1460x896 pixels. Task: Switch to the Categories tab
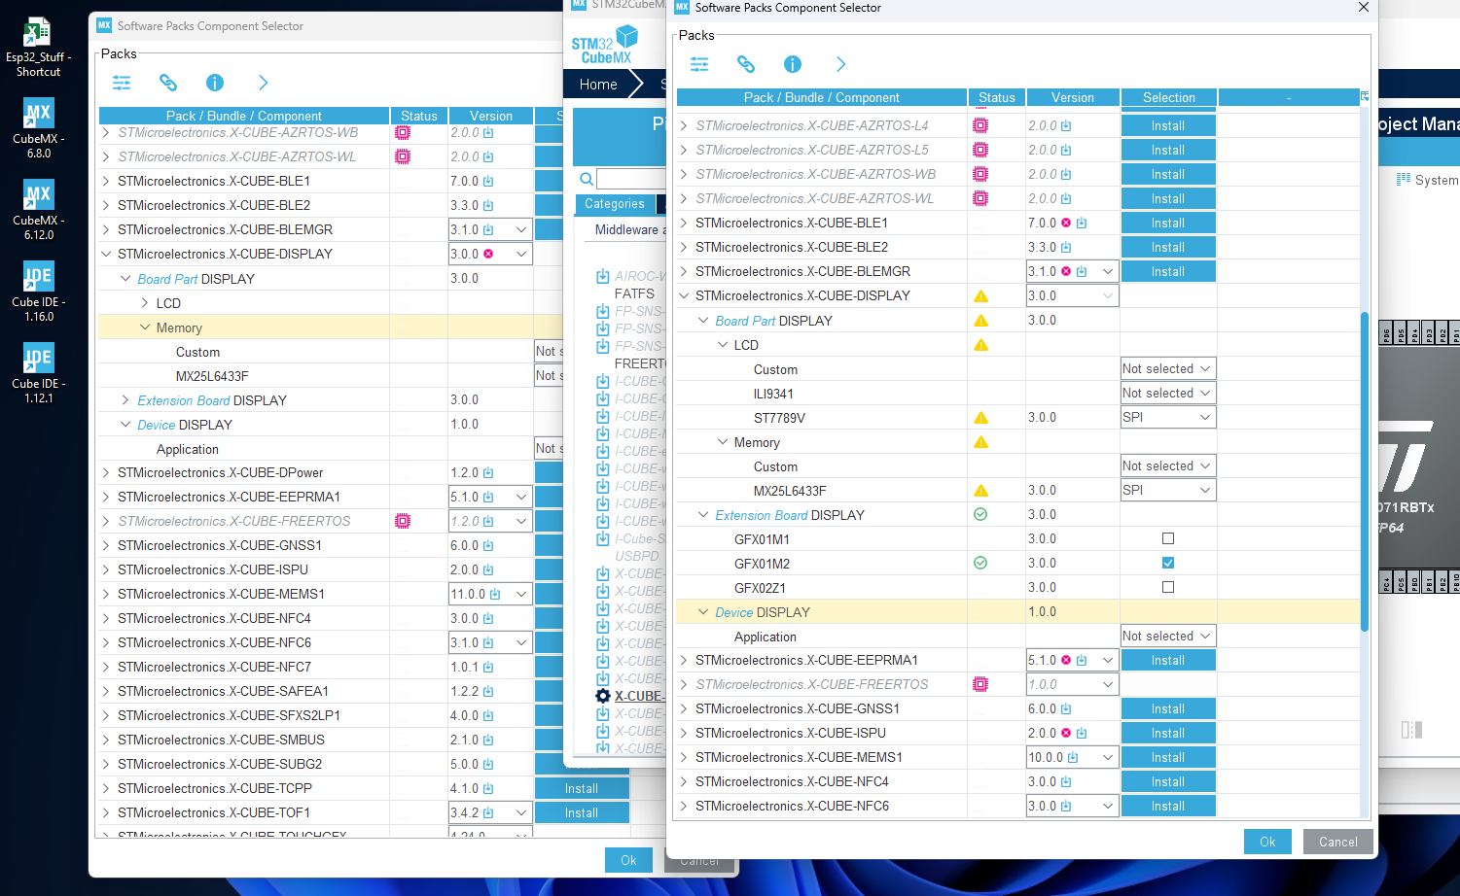point(615,204)
